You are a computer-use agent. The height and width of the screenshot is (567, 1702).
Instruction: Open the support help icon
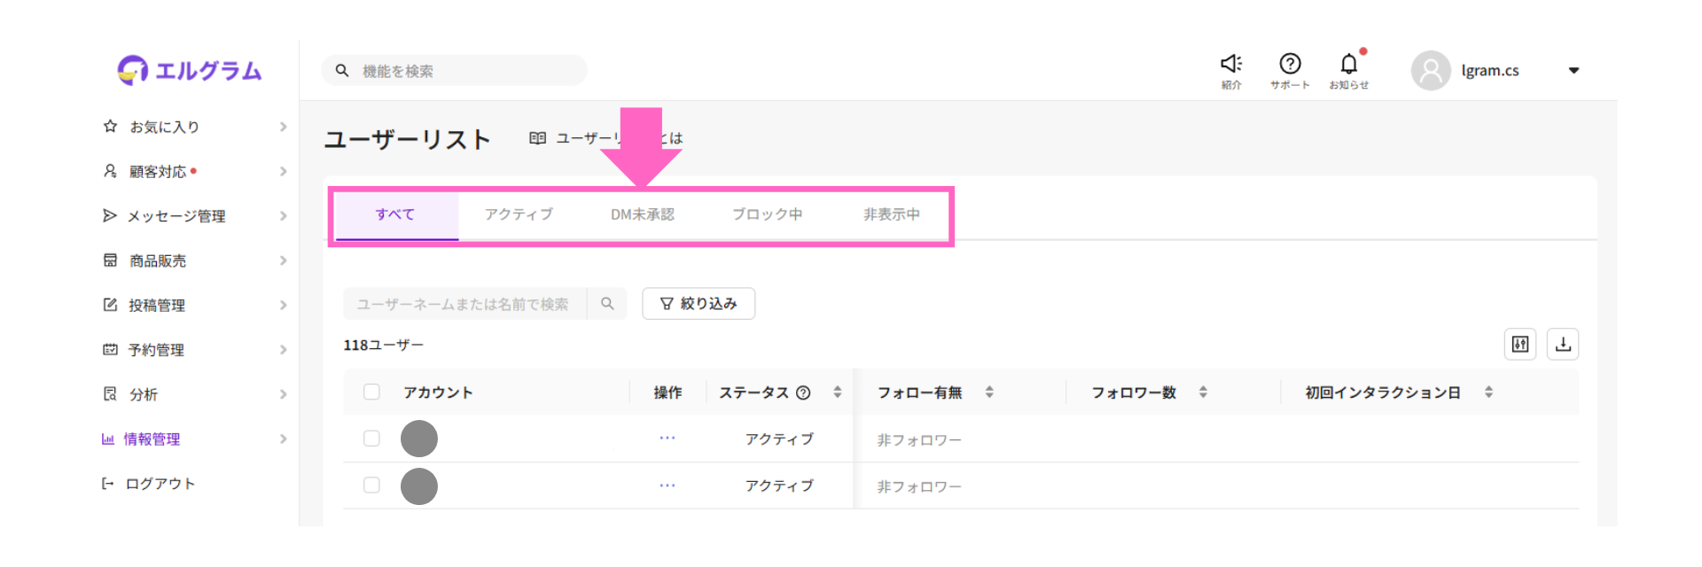point(1290,65)
